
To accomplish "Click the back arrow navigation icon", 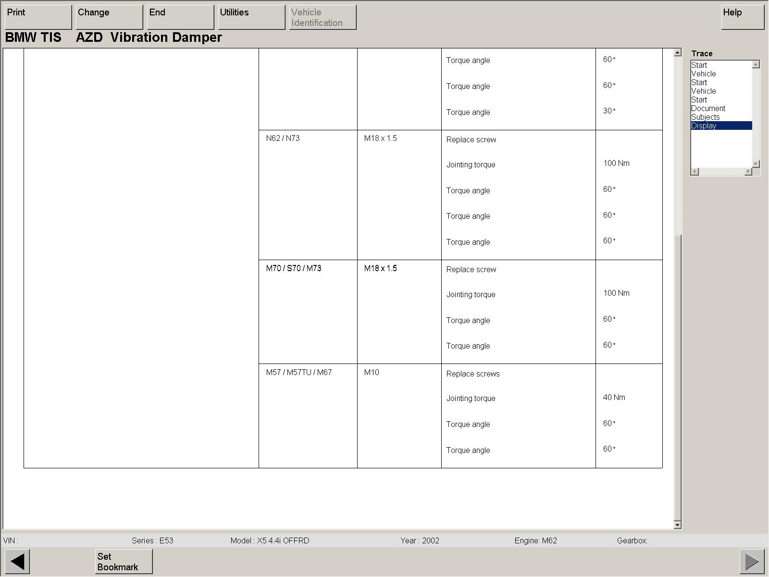I will click(17, 561).
